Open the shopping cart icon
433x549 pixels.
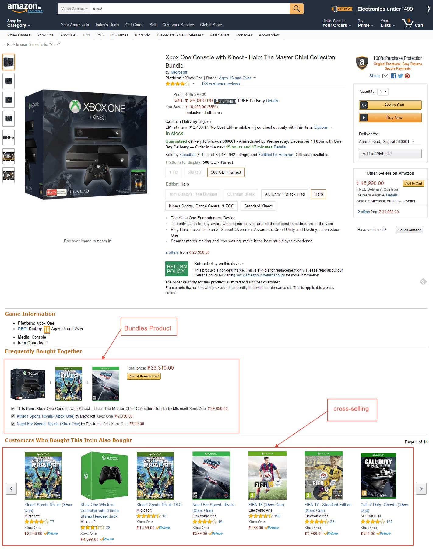[413, 23]
